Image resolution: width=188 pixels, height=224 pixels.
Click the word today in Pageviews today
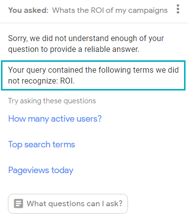(63, 171)
